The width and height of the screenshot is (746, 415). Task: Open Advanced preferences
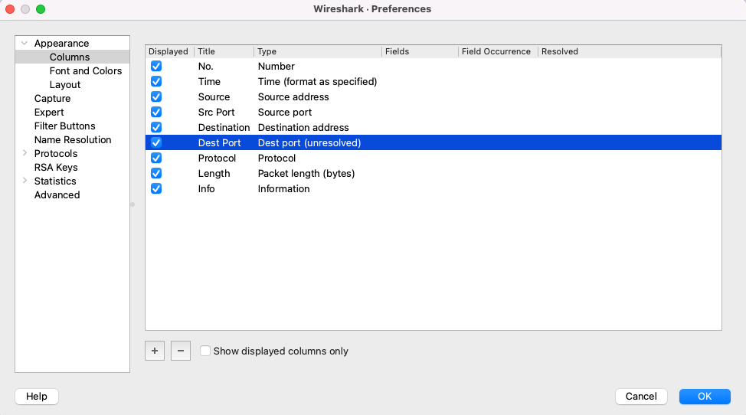pyautogui.click(x=57, y=195)
